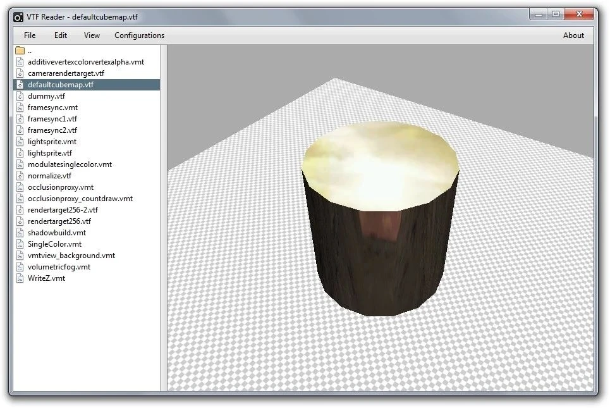This screenshot has width=610, height=408.
Task: Click the dummy.vtf file icon
Action: click(x=20, y=96)
